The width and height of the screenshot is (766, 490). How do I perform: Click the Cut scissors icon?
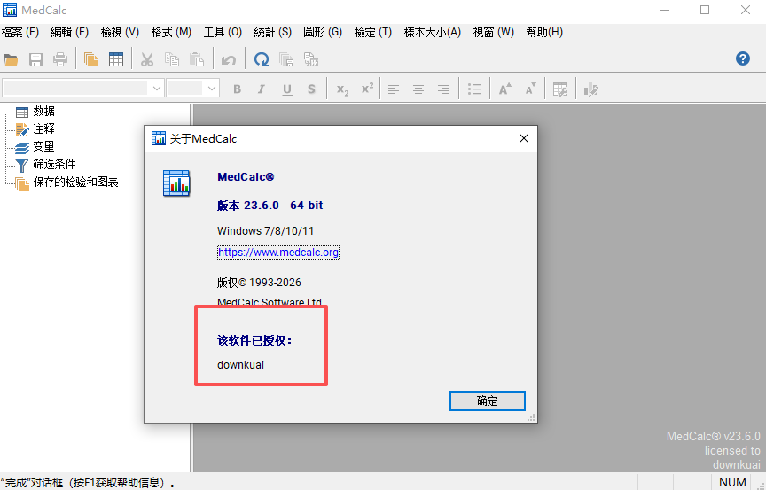(146, 60)
